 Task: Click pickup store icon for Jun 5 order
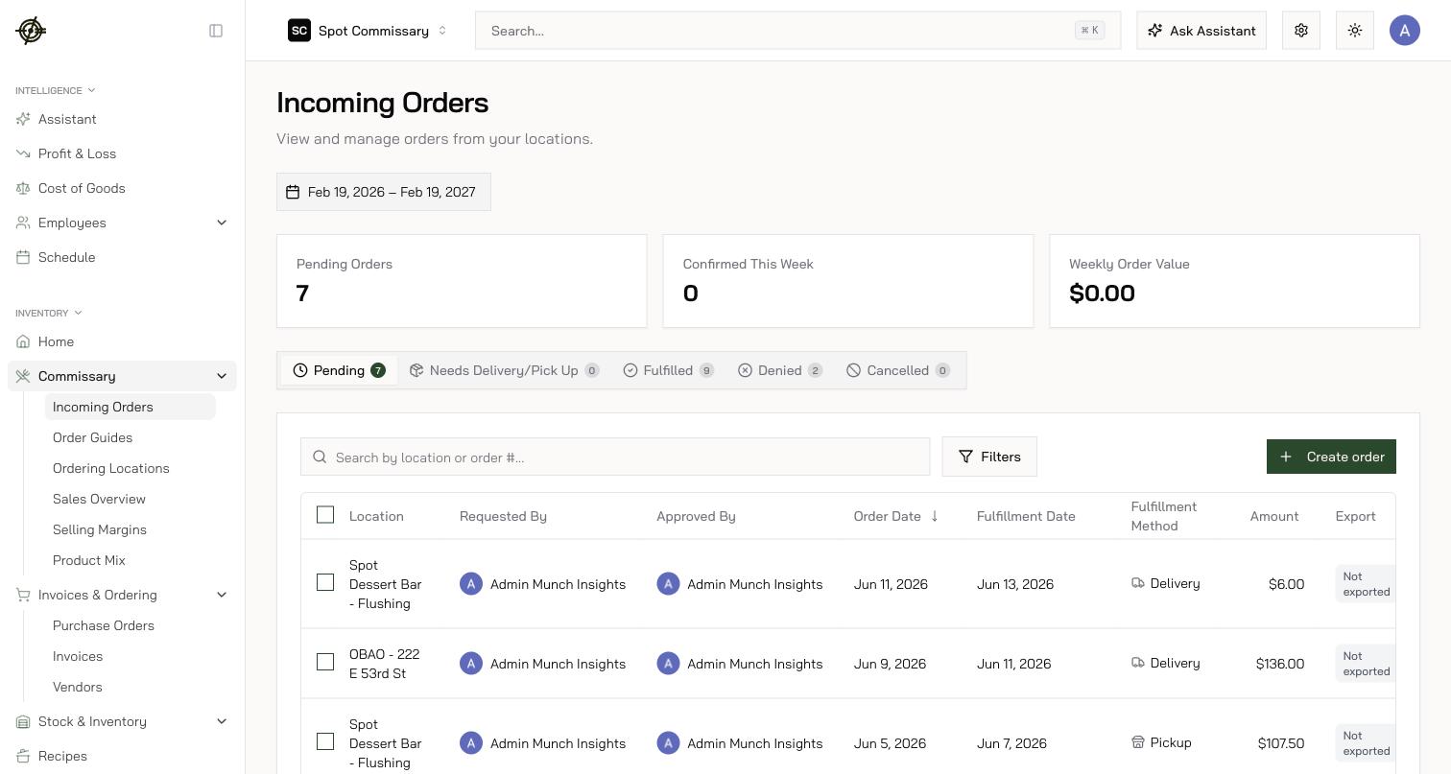pyautogui.click(x=1138, y=742)
